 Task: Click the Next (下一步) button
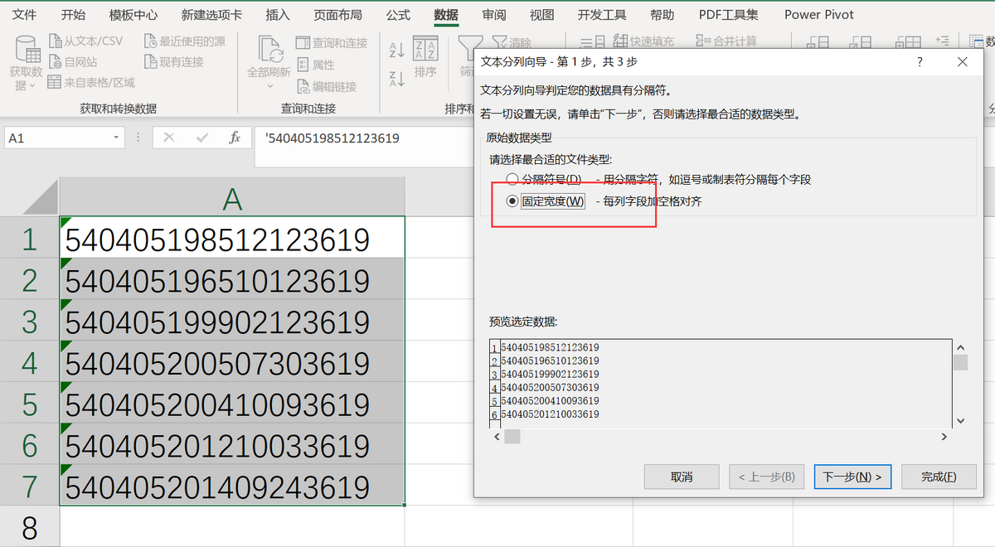852,477
